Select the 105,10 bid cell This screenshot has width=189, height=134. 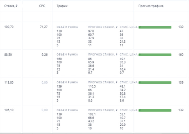click(x=9, y=110)
